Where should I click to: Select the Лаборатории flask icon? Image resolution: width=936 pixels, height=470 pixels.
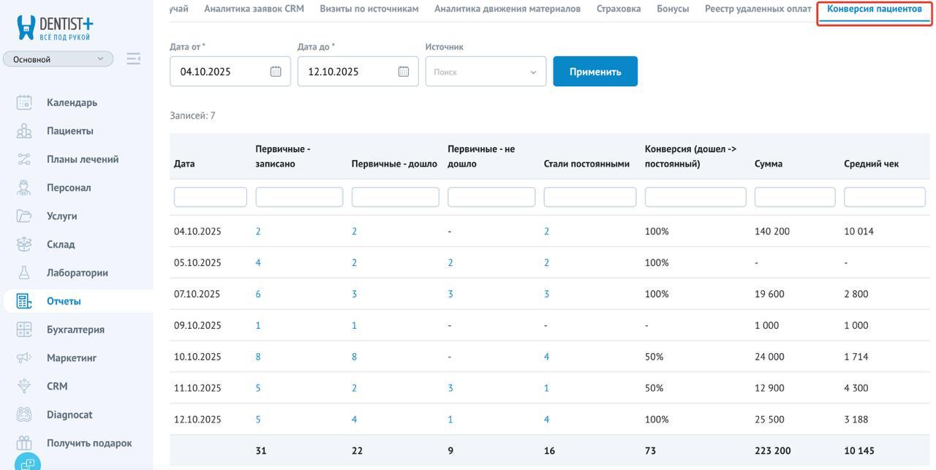[23, 272]
